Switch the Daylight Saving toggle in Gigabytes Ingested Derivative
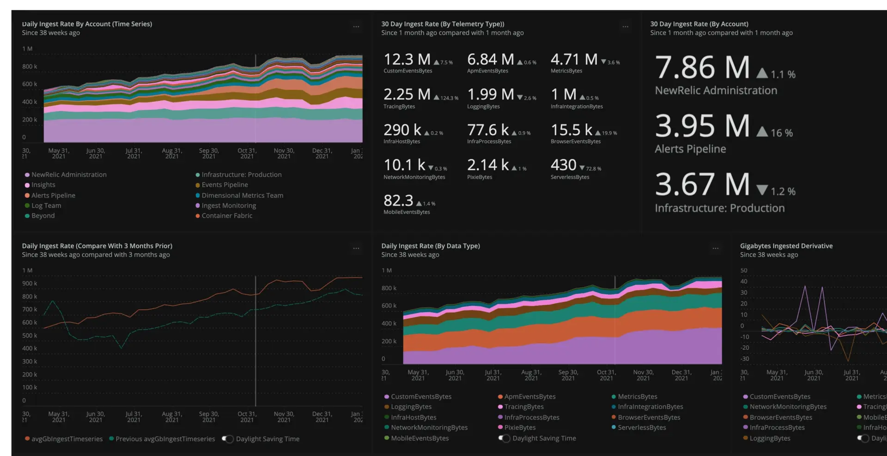Image resolution: width=887 pixels, height=456 pixels. click(863, 438)
